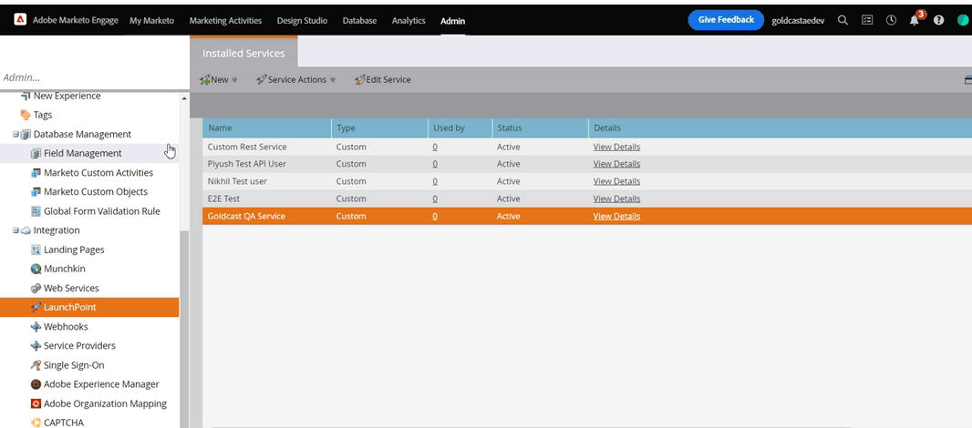
Task: Open My Marketo menu
Action: [152, 20]
